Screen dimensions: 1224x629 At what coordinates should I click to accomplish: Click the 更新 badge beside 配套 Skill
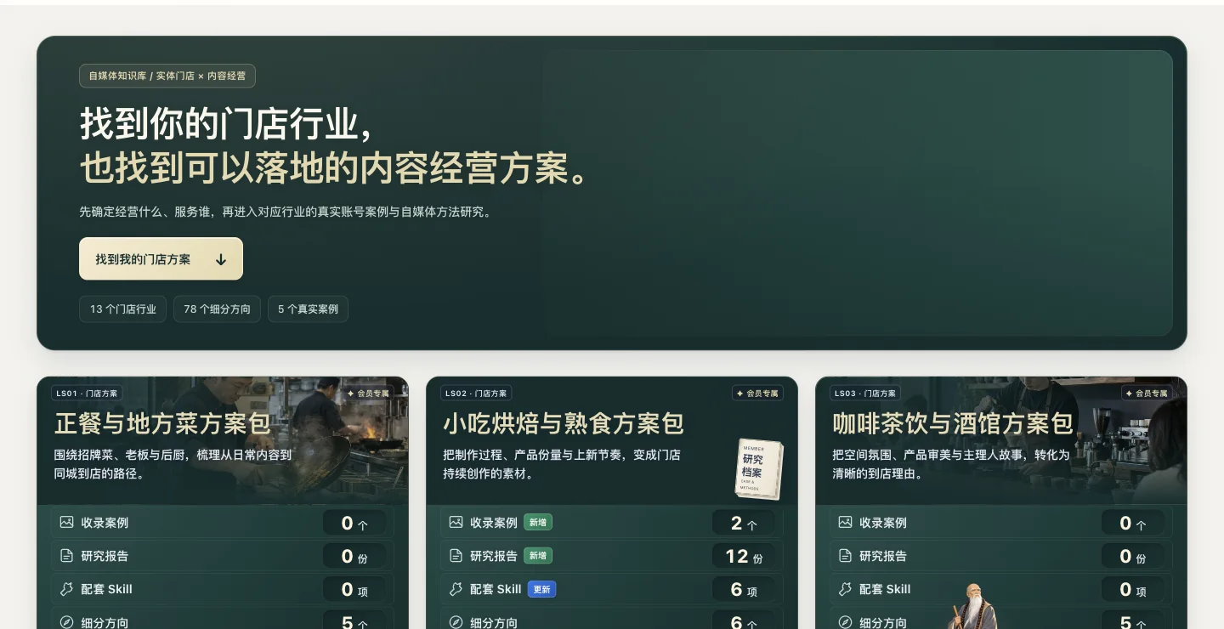(x=541, y=588)
